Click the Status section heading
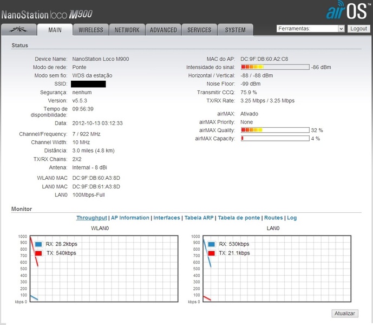373x325 pixels. click(x=19, y=45)
